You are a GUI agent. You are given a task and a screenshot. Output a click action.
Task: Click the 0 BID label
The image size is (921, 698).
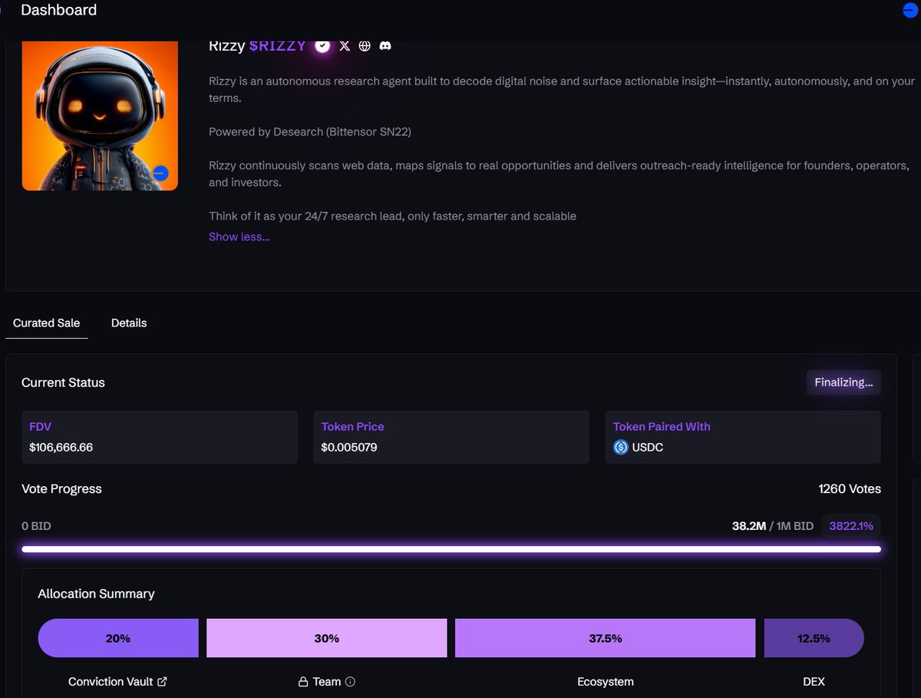pos(36,526)
